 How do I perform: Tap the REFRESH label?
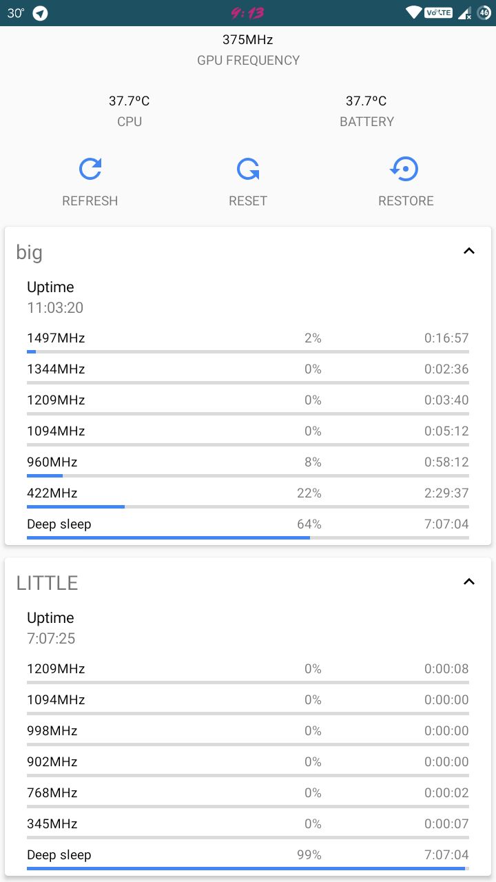click(x=90, y=201)
